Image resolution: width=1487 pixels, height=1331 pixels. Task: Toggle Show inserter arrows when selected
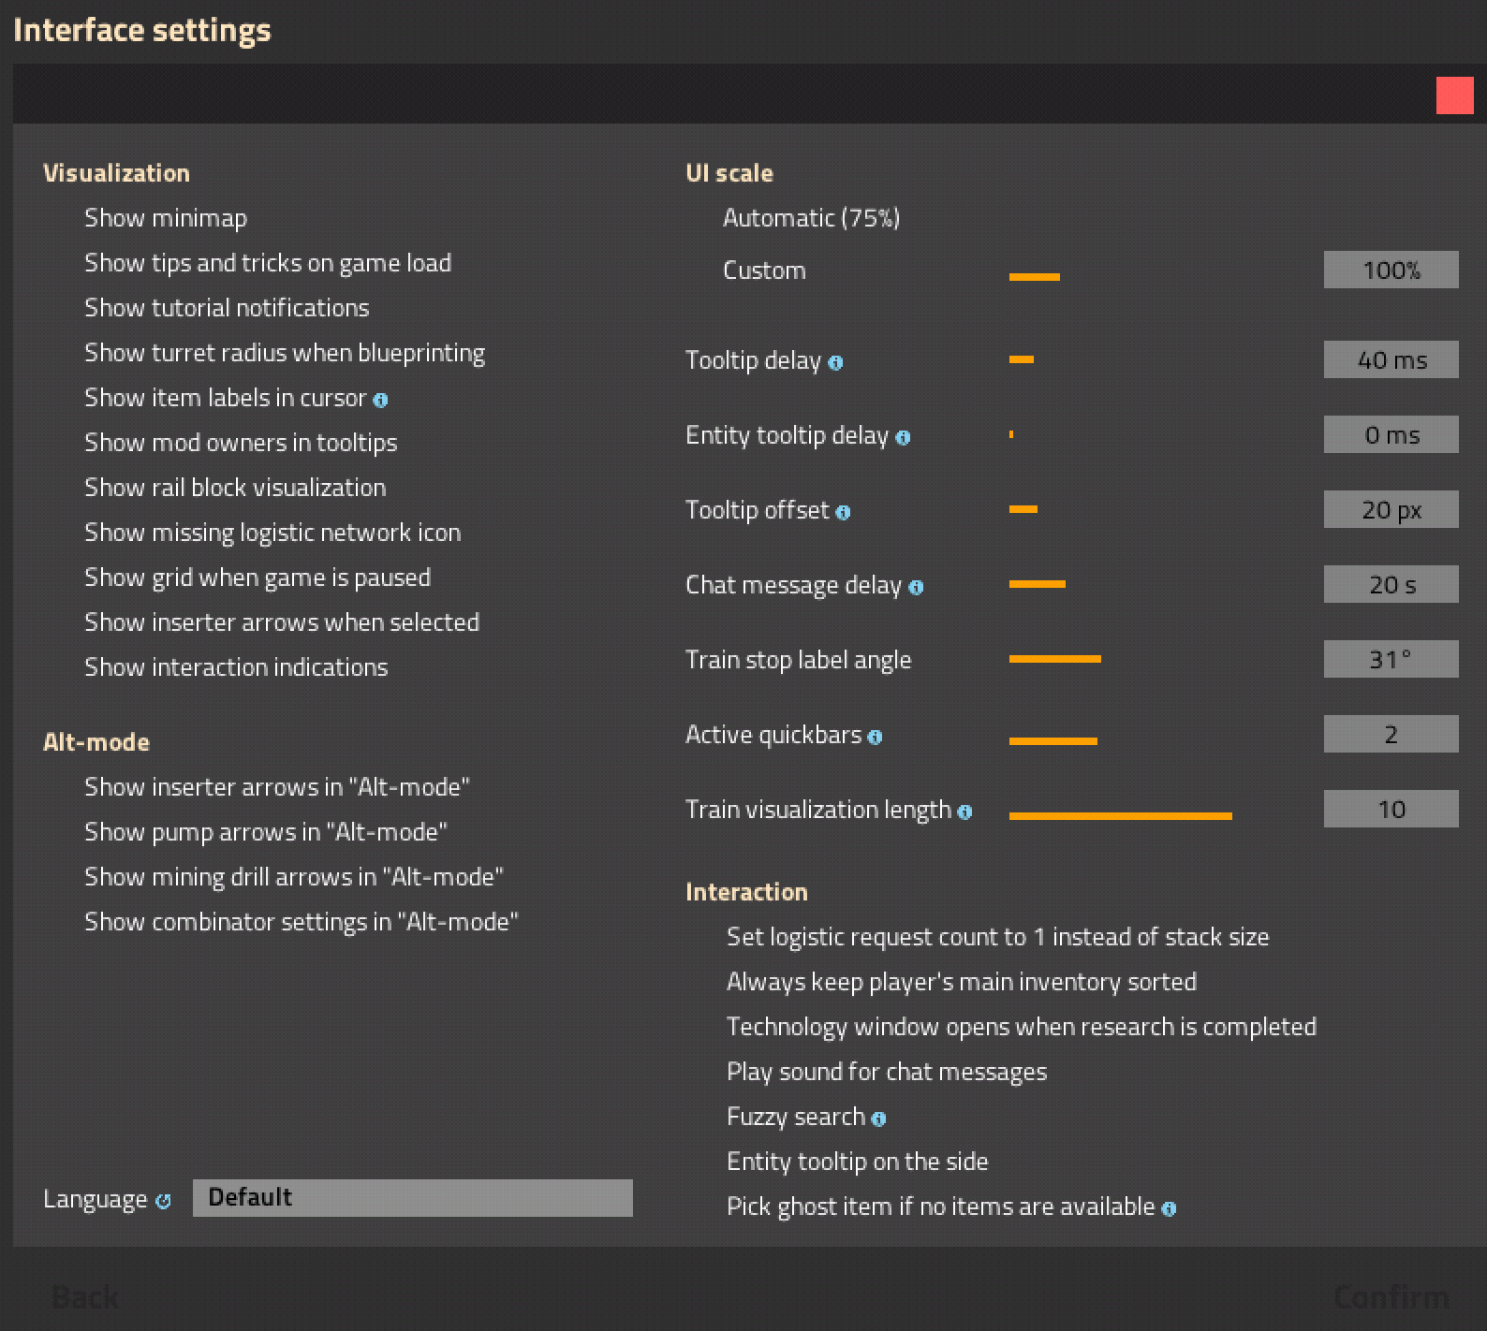coord(282,622)
